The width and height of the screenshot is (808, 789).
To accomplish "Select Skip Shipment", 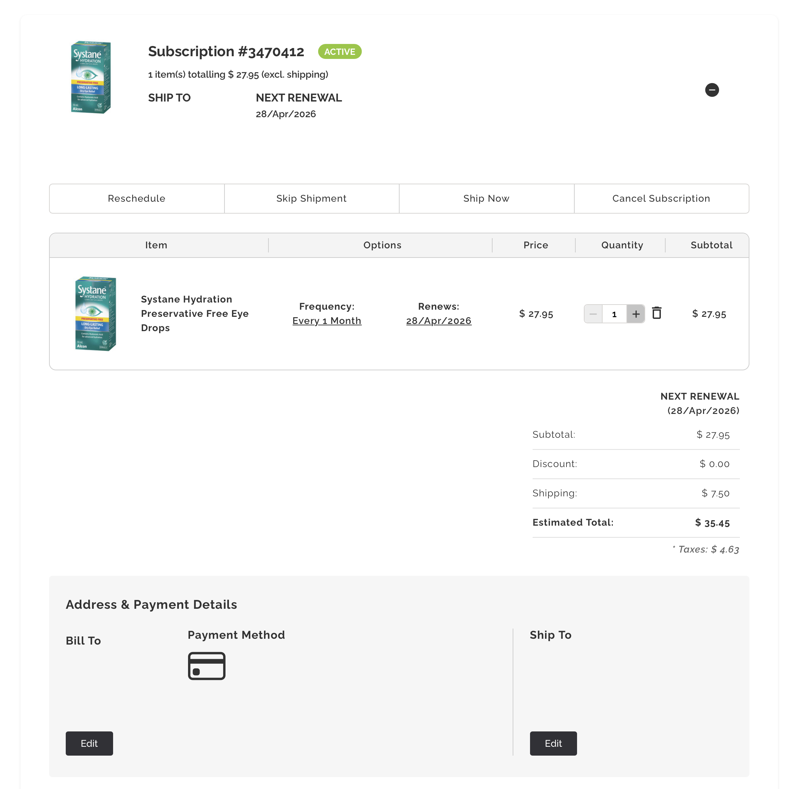I will [x=311, y=199].
